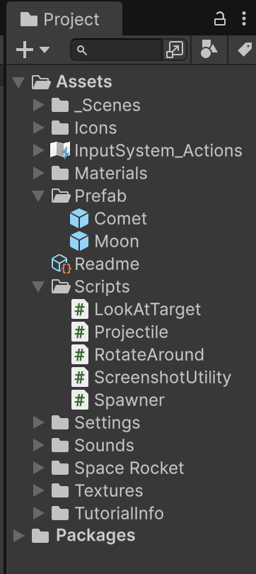This screenshot has width=256, height=574.
Task: Expand the TutorialInfo folder arrow
Action: point(38,514)
